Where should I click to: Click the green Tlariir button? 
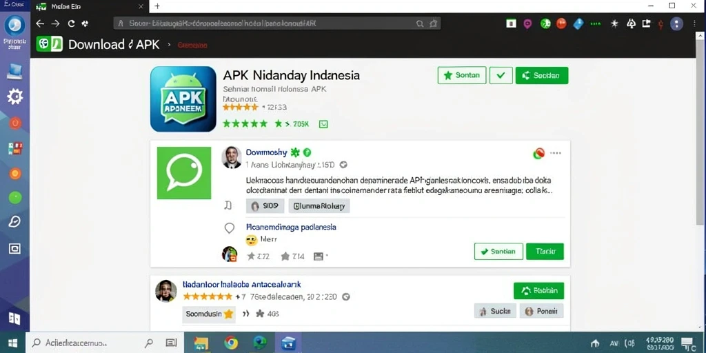[545, 251]
